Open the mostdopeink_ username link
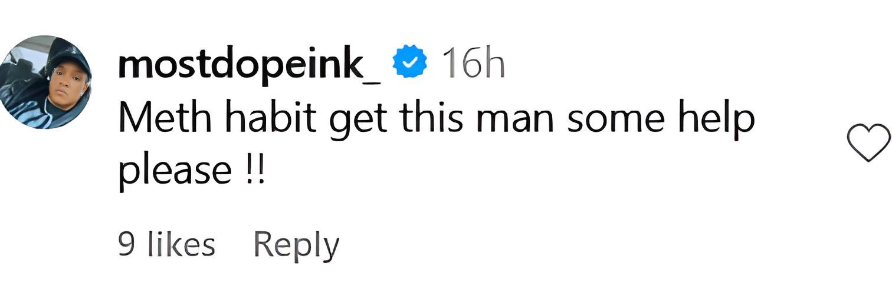 coord(250,65)
